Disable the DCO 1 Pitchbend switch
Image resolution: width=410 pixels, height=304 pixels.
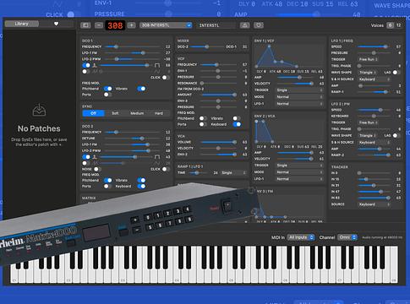pos(108,89)
